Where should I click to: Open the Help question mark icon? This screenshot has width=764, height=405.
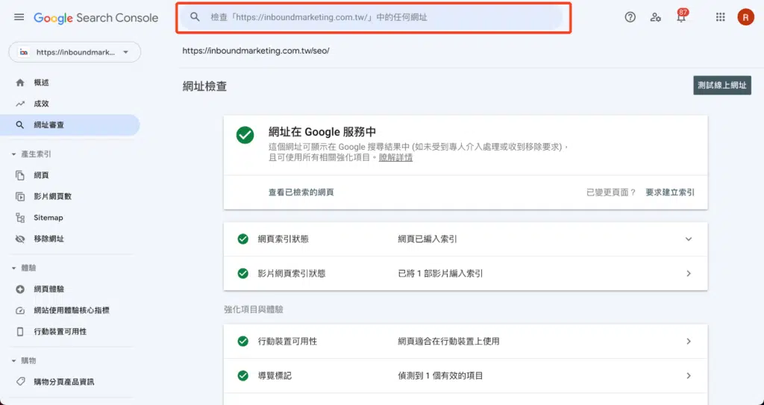[x=630, y=18]
